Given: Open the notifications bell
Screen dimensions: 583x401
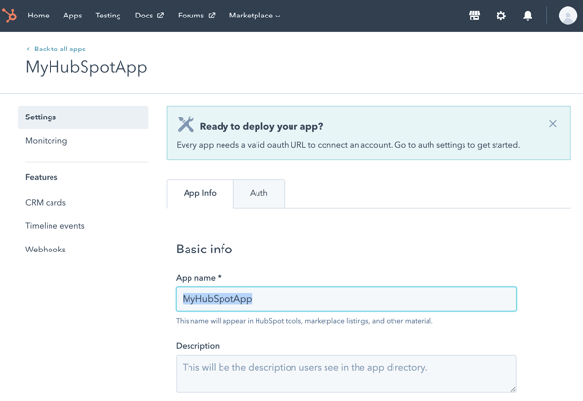Looking at the screenshot, I should [527, 16].
